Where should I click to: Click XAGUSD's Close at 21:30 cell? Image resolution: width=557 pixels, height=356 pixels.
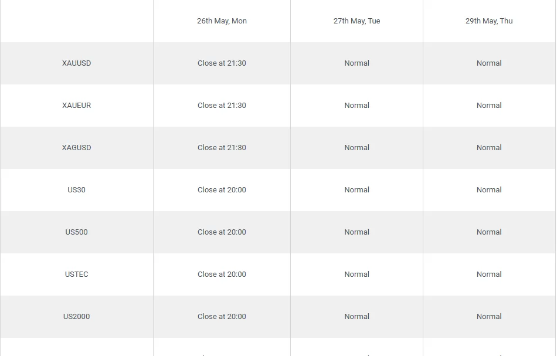point(222,148)
